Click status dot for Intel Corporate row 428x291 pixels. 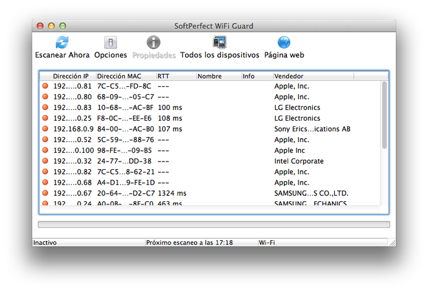(45, 161)
